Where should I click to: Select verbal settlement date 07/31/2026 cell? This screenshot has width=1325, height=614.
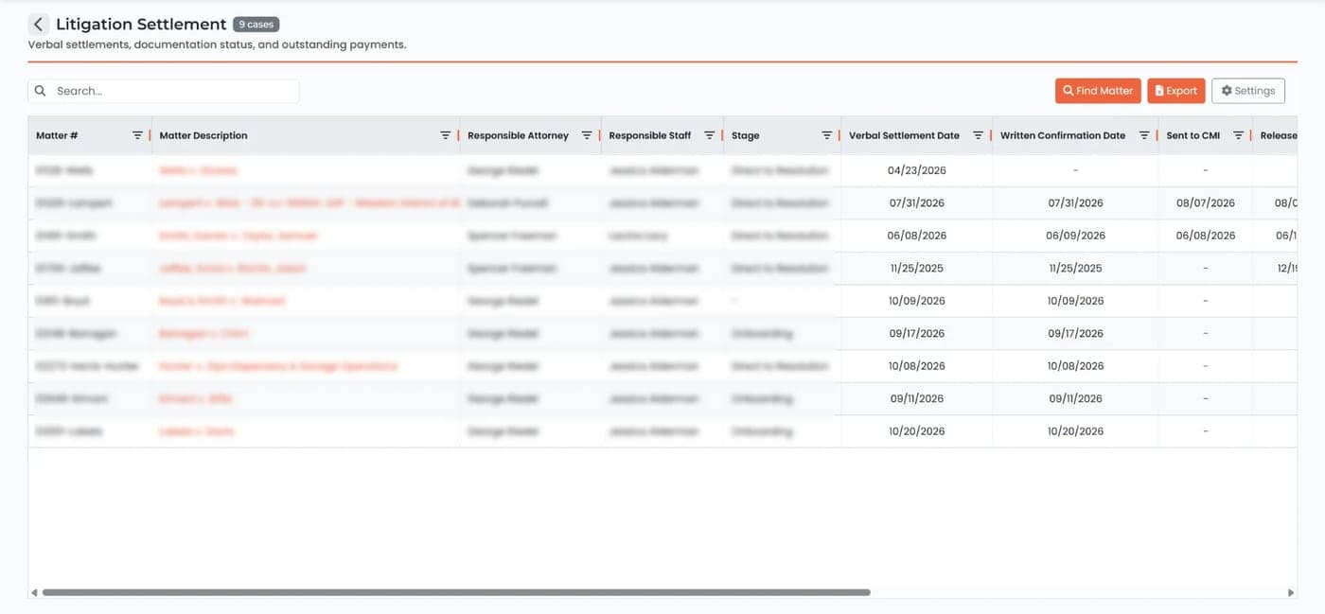point(916,202)
